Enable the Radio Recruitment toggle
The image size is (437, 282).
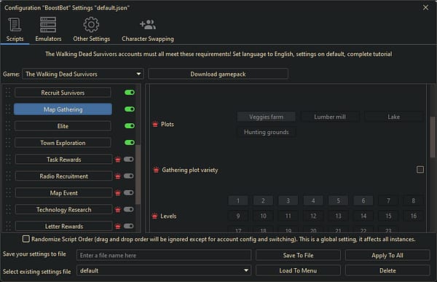[128, 176]
